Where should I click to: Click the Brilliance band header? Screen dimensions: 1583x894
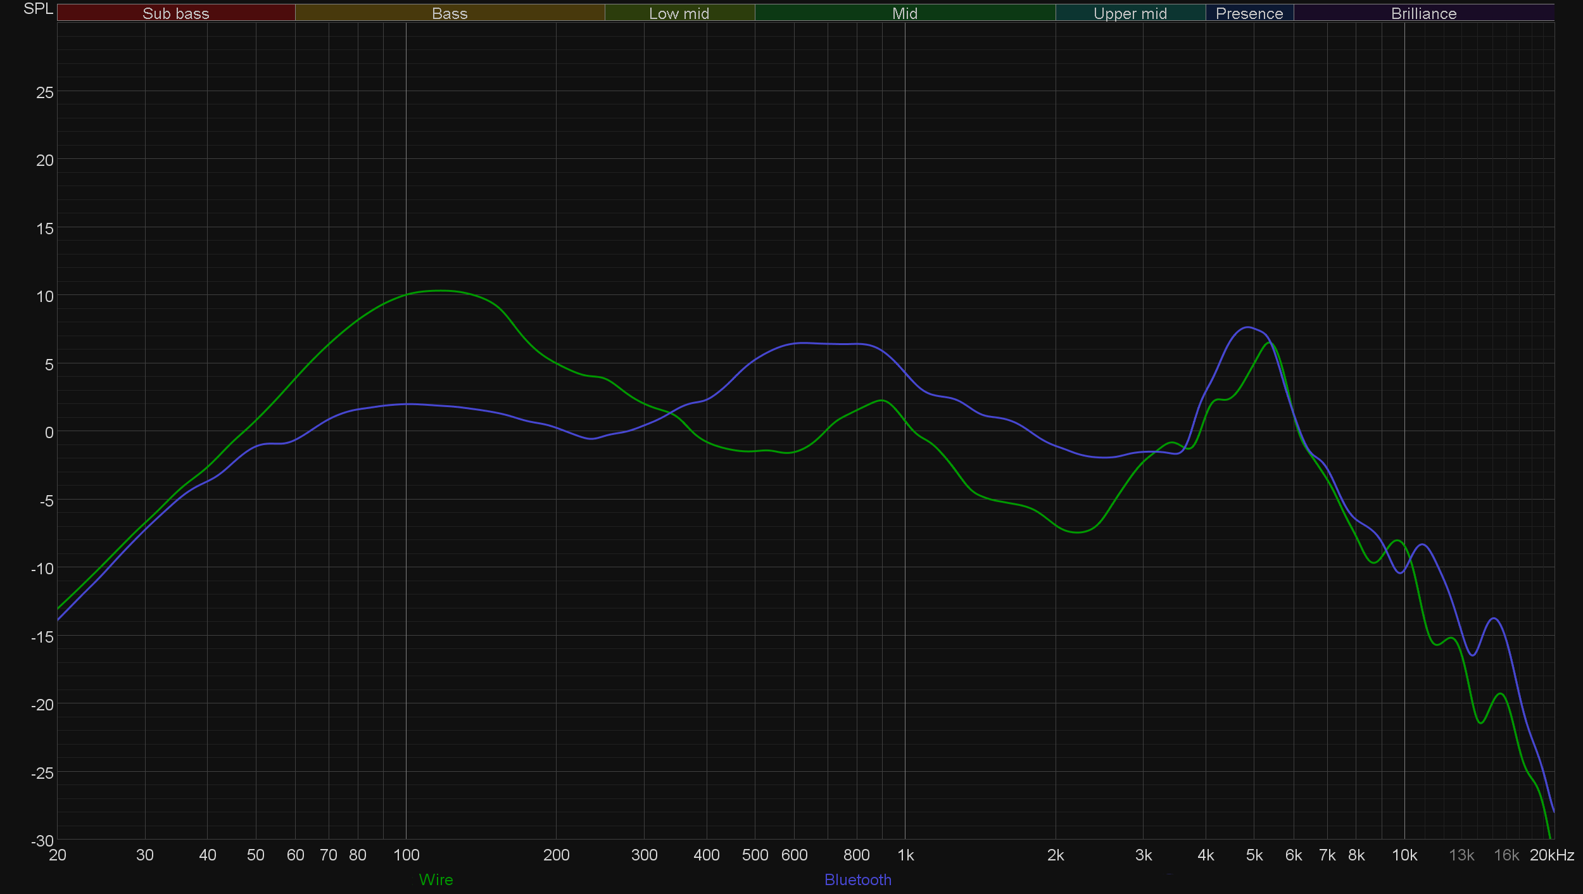point(1423,13)
